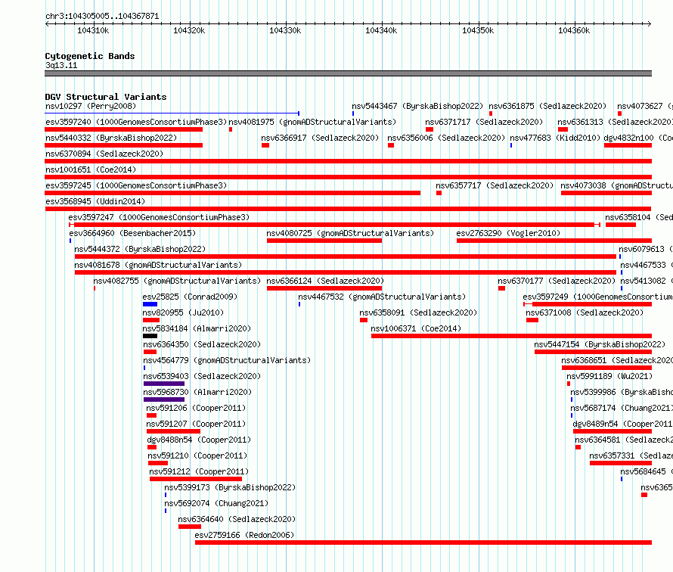
Task: Click the chr3:104305005..104367871 coordinate label
Action: pyautogui.click(x=102, y=17)
